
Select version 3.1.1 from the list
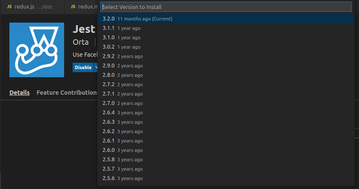(226, 28)
